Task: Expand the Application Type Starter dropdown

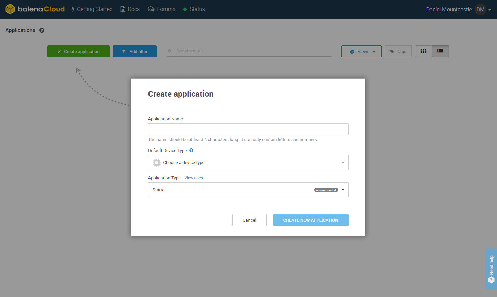Action: coord(248,190)
